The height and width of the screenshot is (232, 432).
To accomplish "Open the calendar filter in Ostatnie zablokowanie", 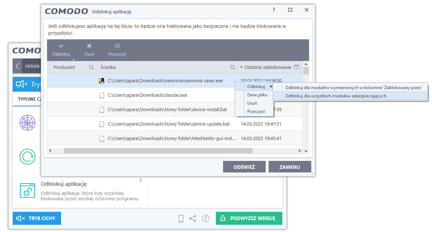I will (x=296, y=67).
